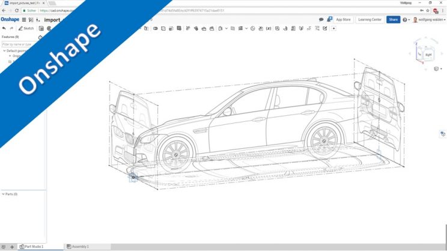Open the hamburger main menu next to the logo
Screen dimensions: 447x251
[24, 20]
